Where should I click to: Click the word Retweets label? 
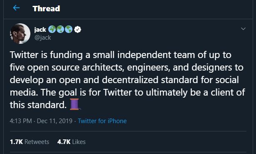[x=37, y=142]
